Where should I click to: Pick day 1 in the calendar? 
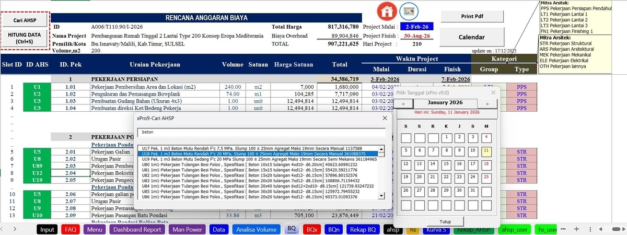pyautogui.click(x=446, y=138)
